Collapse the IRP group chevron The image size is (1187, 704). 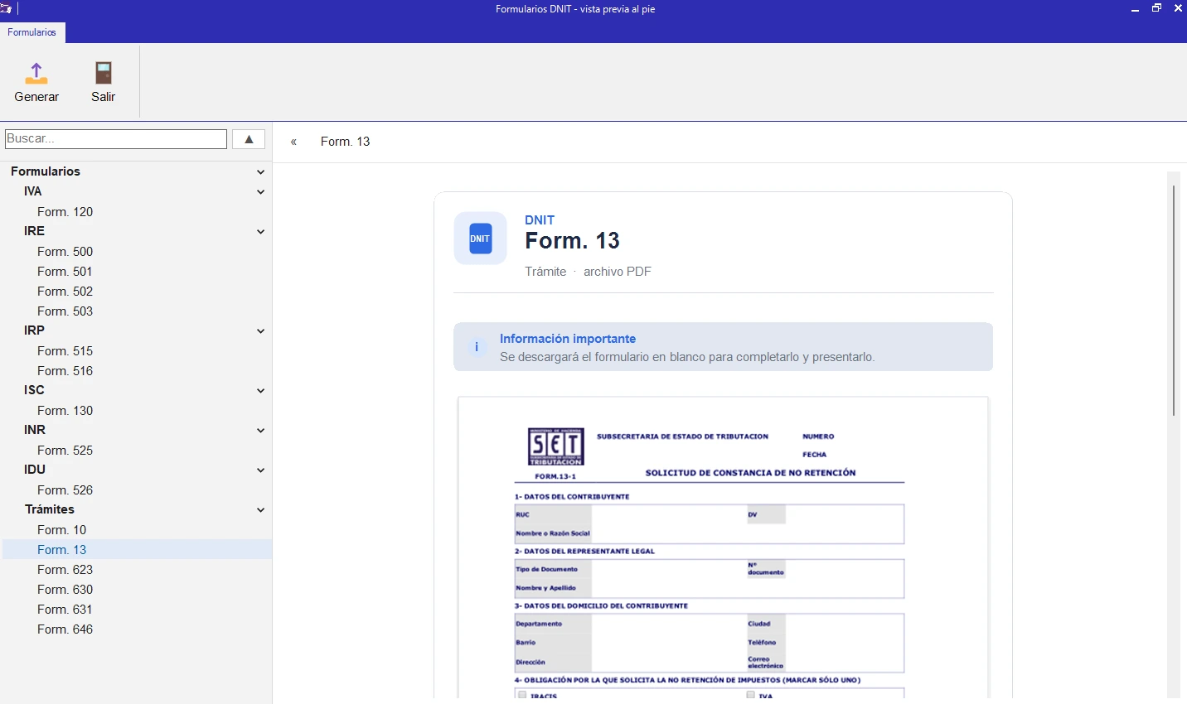(260, 331)
